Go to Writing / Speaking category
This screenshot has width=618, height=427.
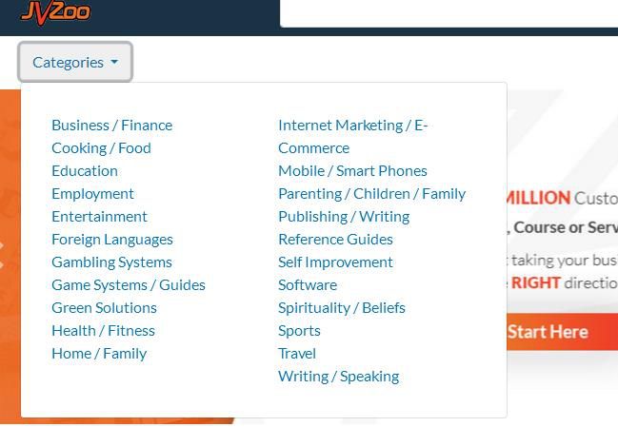338,376
